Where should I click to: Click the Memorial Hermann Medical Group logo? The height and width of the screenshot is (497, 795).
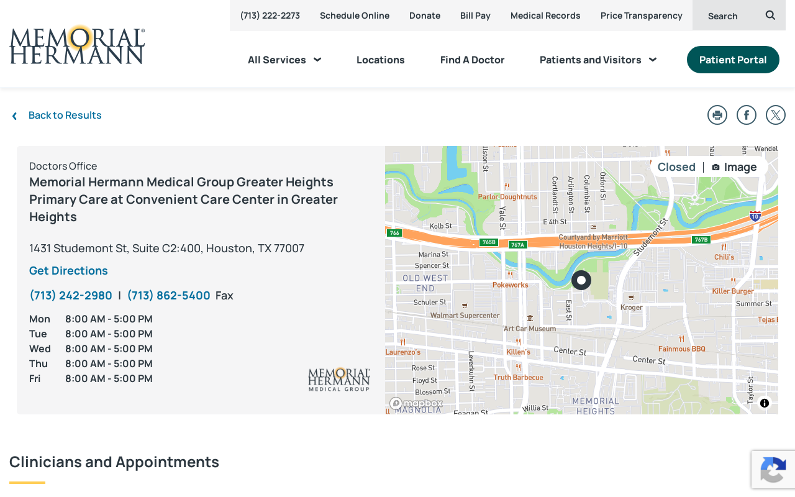tap(339, 379)
